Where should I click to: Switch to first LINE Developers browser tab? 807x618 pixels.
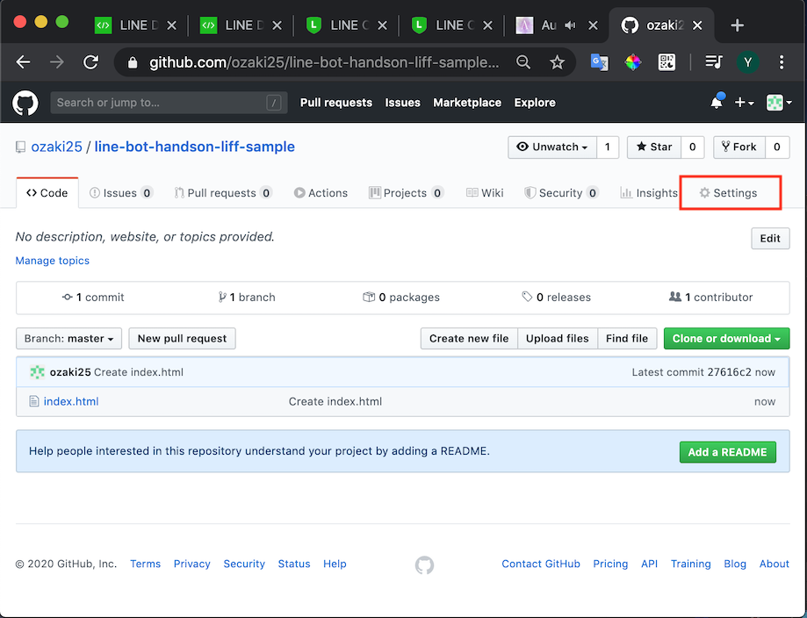click(136, 25)
